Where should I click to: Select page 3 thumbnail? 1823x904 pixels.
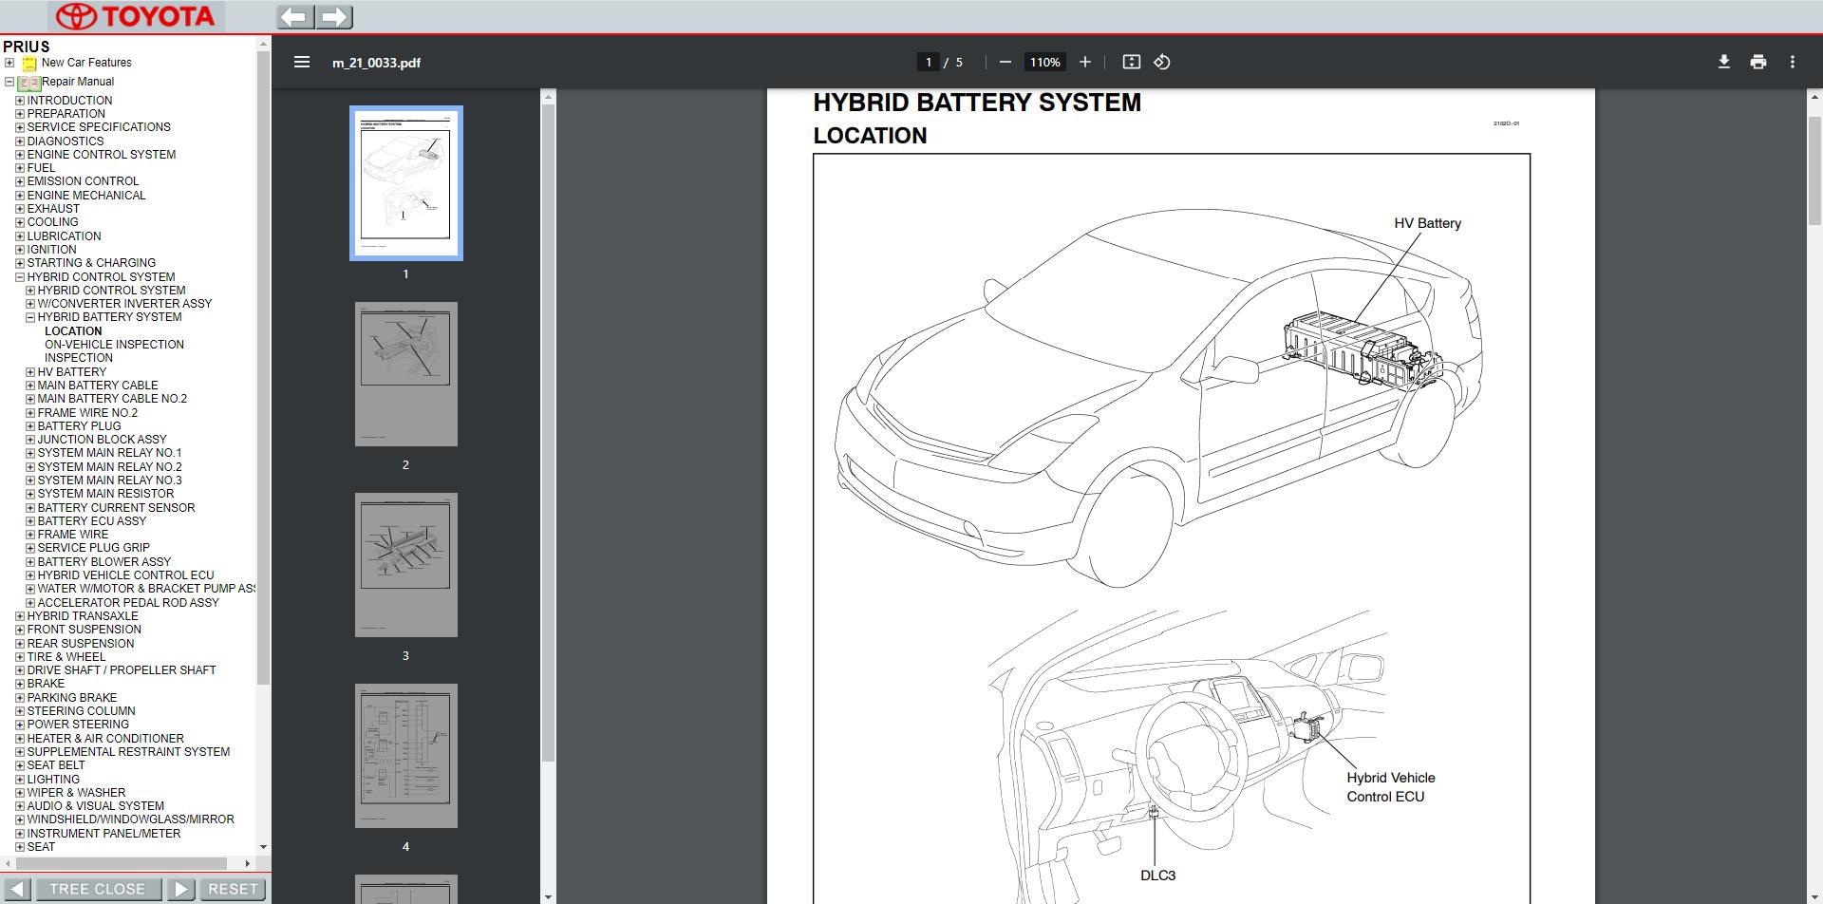pyautogui.click(x=406, y=565)
